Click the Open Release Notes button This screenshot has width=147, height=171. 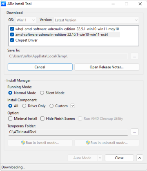(x=107, y=67)
